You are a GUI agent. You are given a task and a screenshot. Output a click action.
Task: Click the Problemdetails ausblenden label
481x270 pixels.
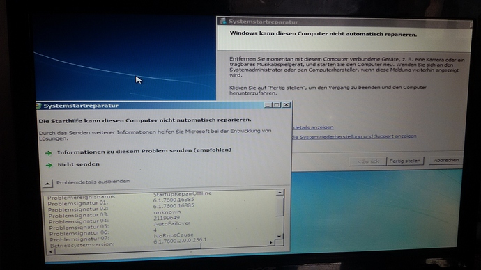point(93,182)
